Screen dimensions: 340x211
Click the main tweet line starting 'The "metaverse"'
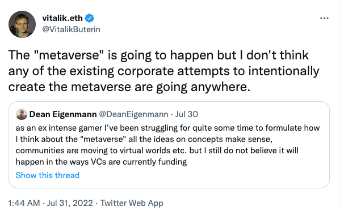158,55
